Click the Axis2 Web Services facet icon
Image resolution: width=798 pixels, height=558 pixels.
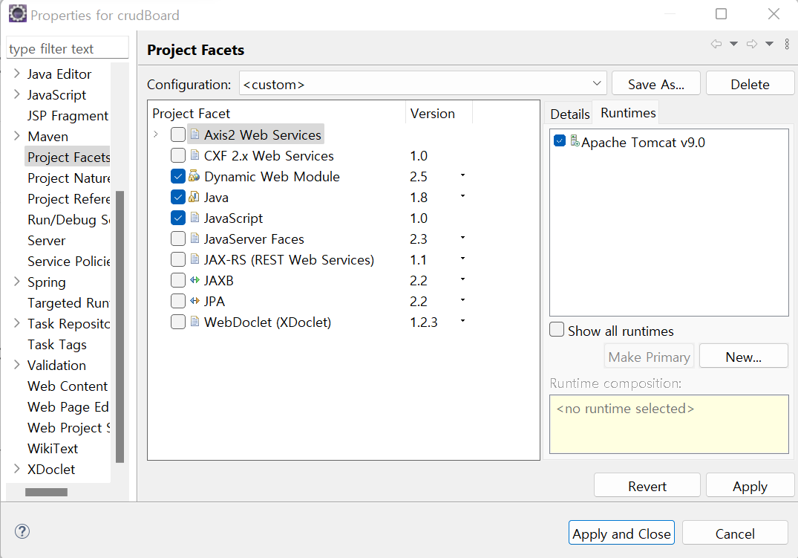click(x=194, y=134)
